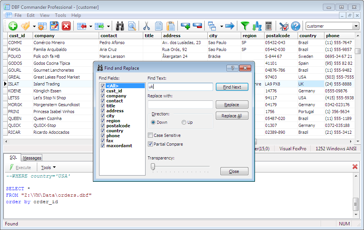Click the A-Z Sort icon
364x230 pixels.
point(257,26)
